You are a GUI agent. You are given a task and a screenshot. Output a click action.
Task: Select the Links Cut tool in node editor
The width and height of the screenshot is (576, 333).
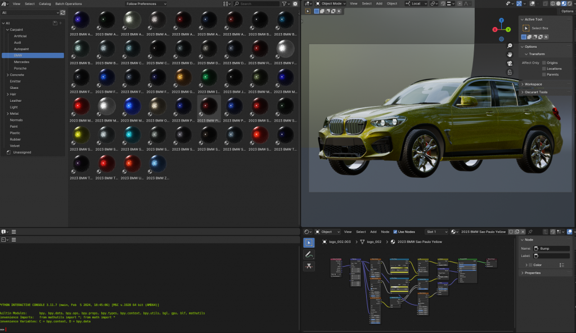(x=309, y=266)
